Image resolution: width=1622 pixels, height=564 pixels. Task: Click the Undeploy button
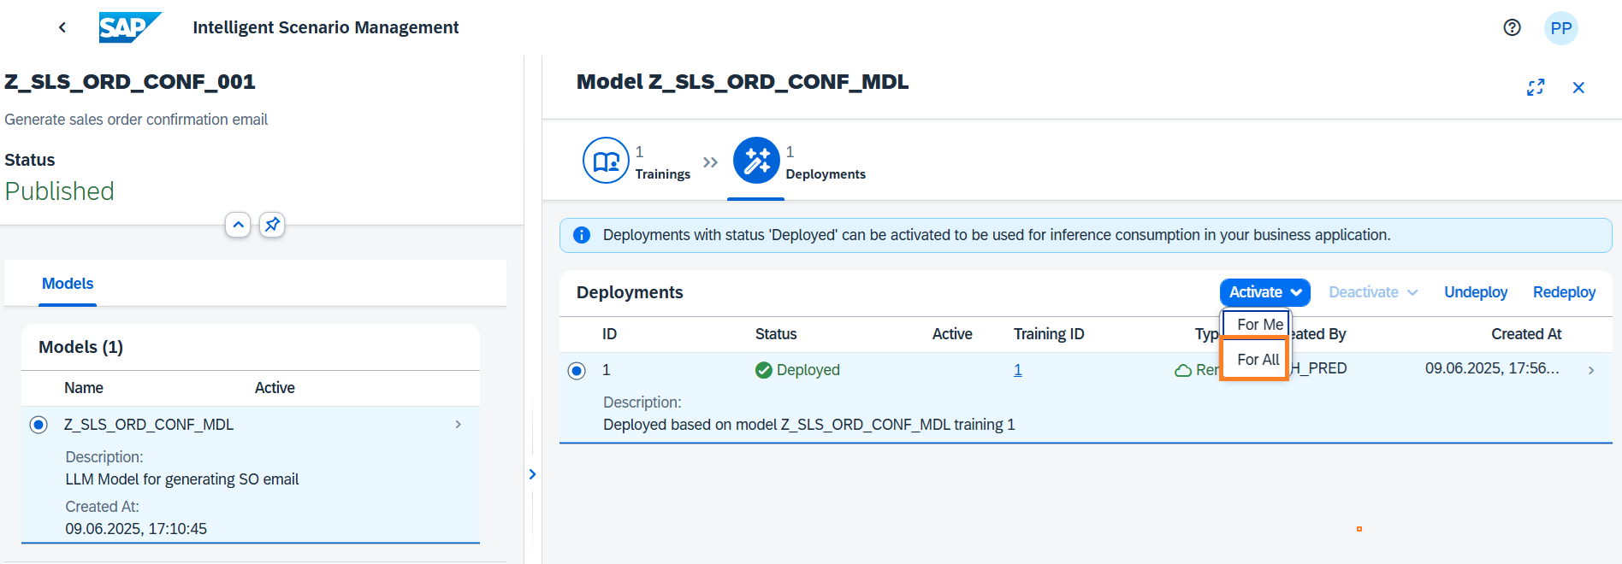(x=1475, y=292)
